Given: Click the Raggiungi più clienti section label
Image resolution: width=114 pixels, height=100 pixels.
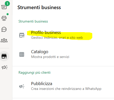Looking at the screenshot, I should [34, 72].
